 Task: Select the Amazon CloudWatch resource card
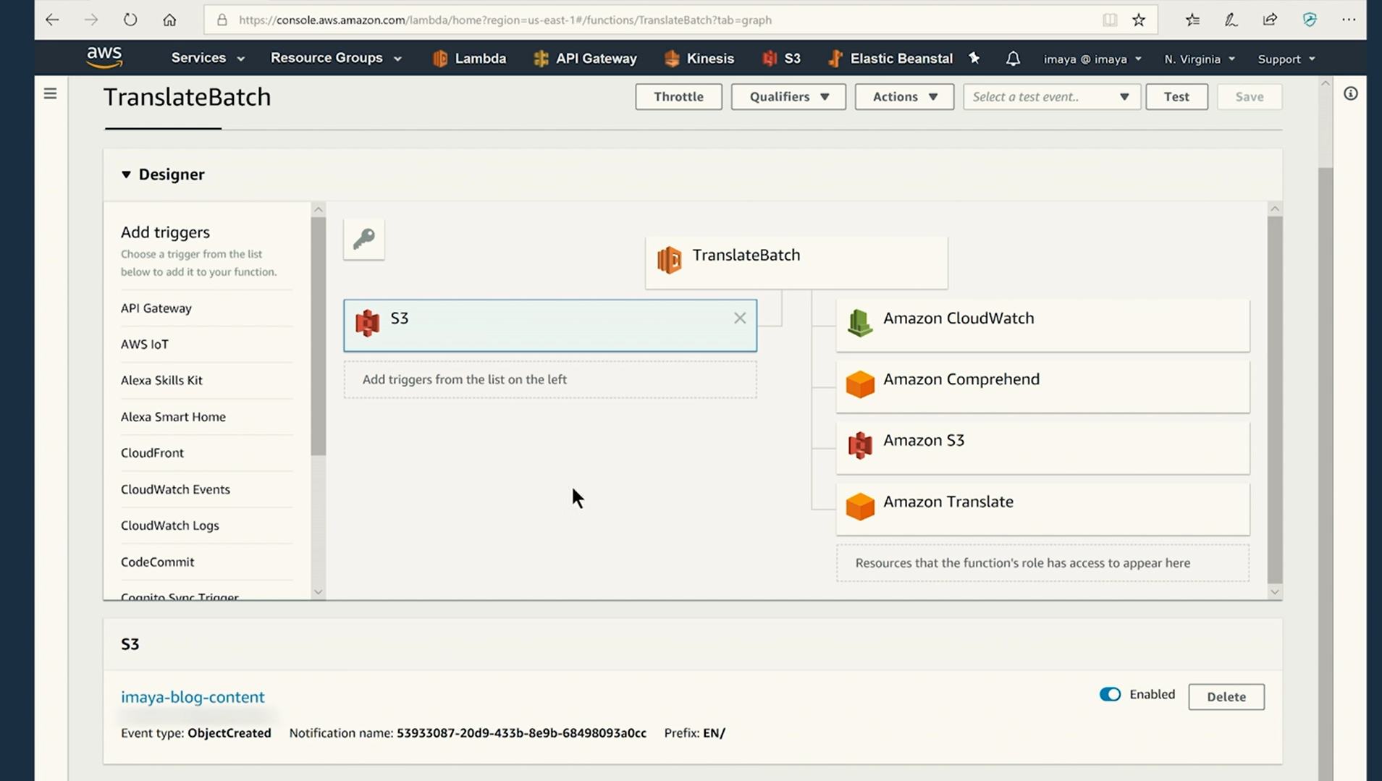click(x=1042, y=325)
